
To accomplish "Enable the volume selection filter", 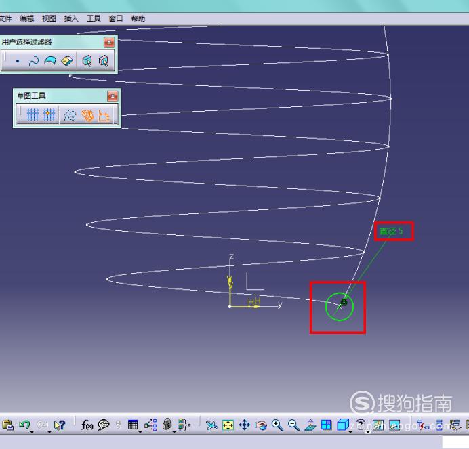I will 66,61.
